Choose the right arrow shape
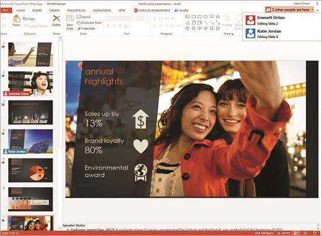The image size is (322, 236). point(187,29)
